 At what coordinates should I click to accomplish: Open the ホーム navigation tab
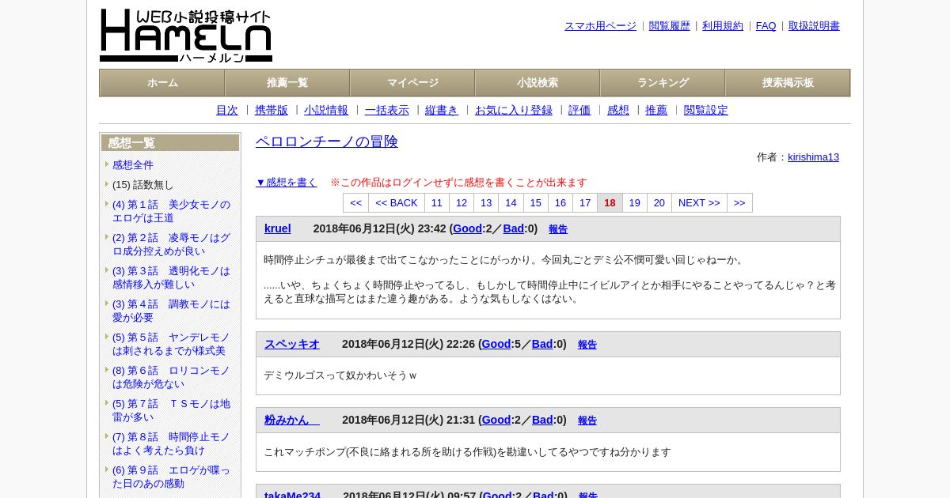click(162, 83)
